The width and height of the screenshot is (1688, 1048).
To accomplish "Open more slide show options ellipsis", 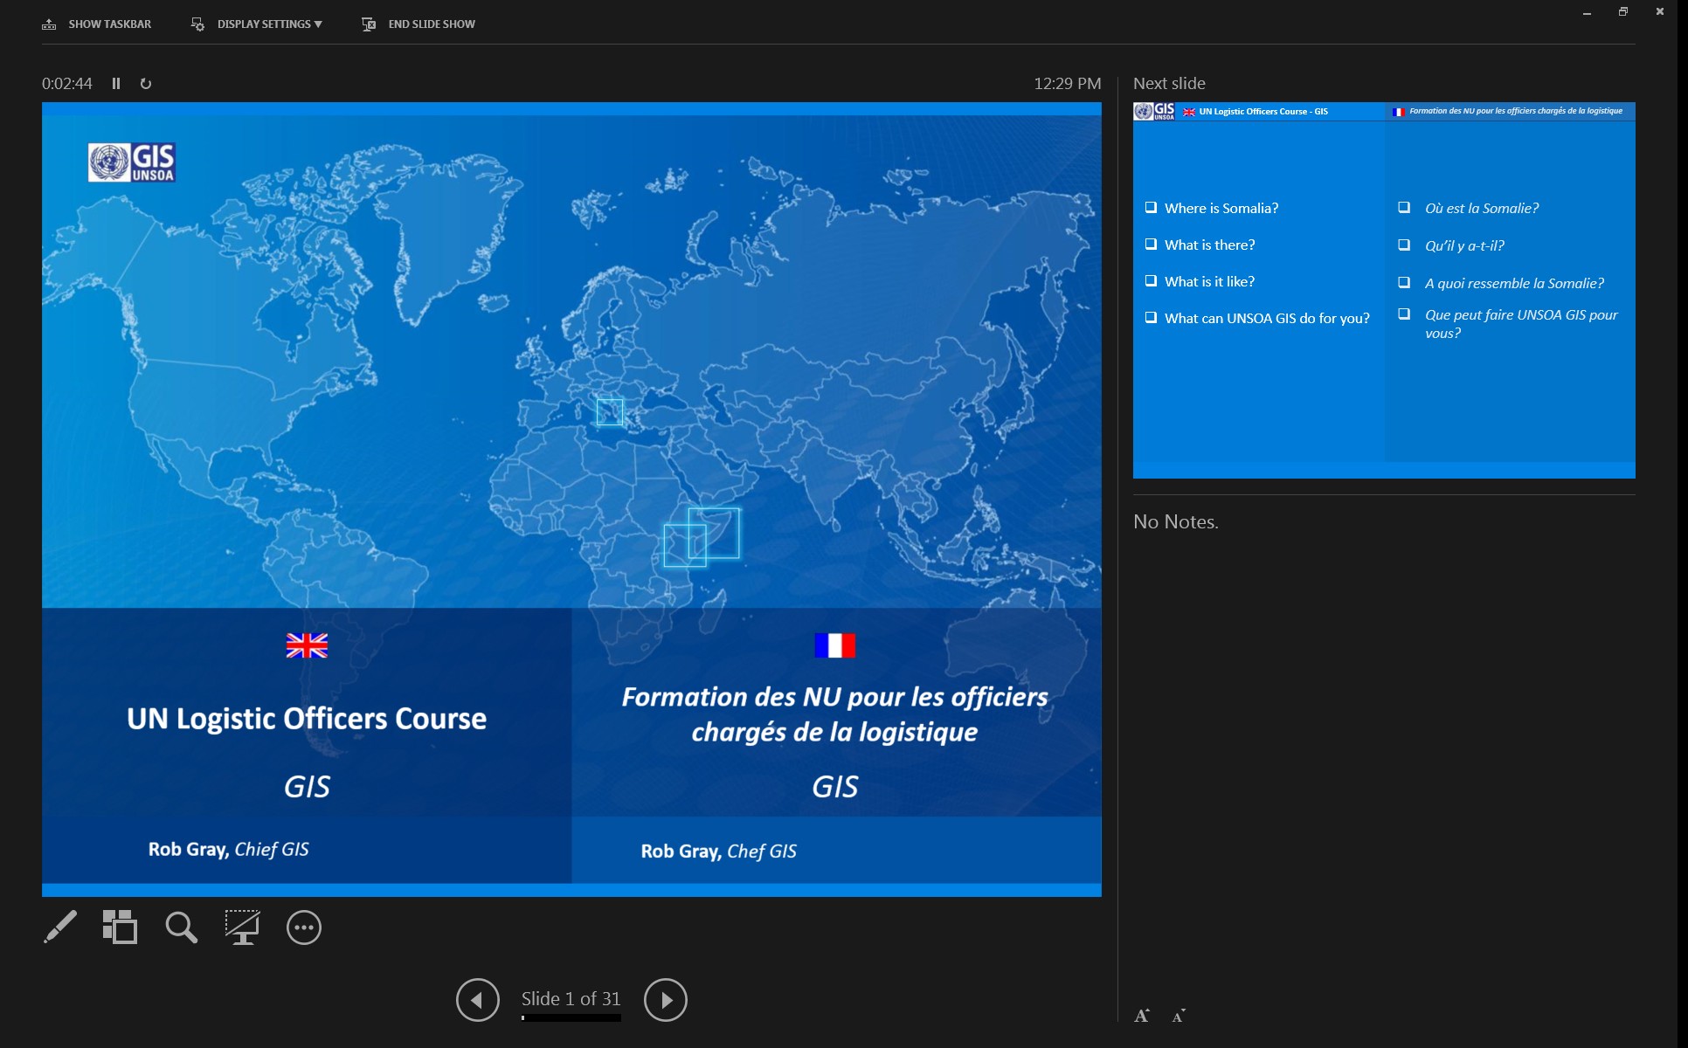I will [304, 927].
